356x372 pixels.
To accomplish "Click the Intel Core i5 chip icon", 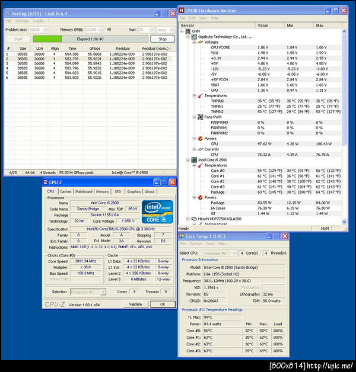I will point(194,160).
